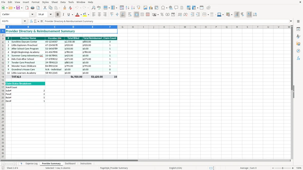Toggle Merge and Center Cells
303x170 pixels.
coord(137,15)
